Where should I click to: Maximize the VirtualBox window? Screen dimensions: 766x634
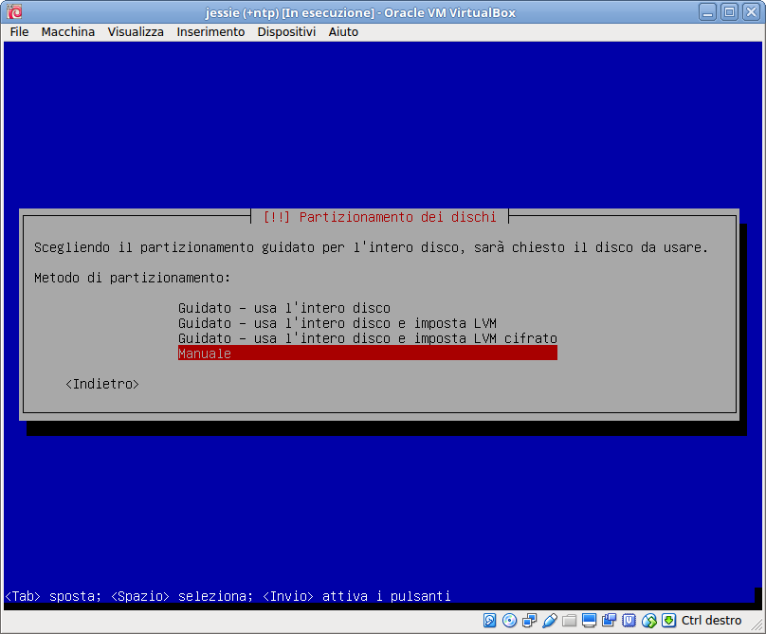tap(729, 11)
